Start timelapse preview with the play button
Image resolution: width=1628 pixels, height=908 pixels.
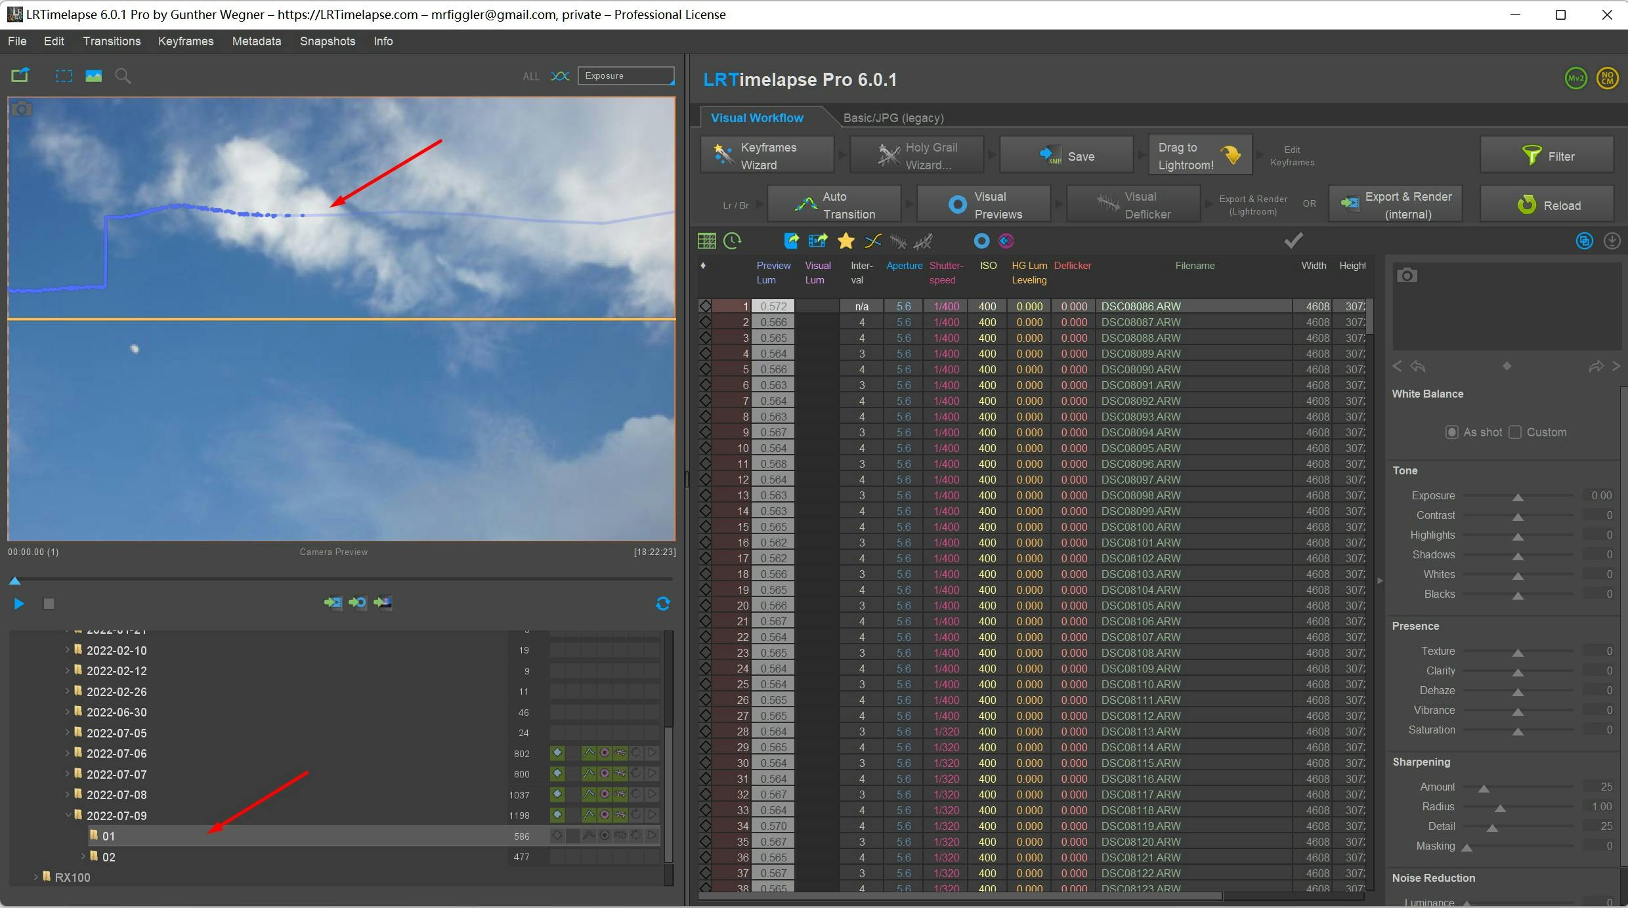19,604
